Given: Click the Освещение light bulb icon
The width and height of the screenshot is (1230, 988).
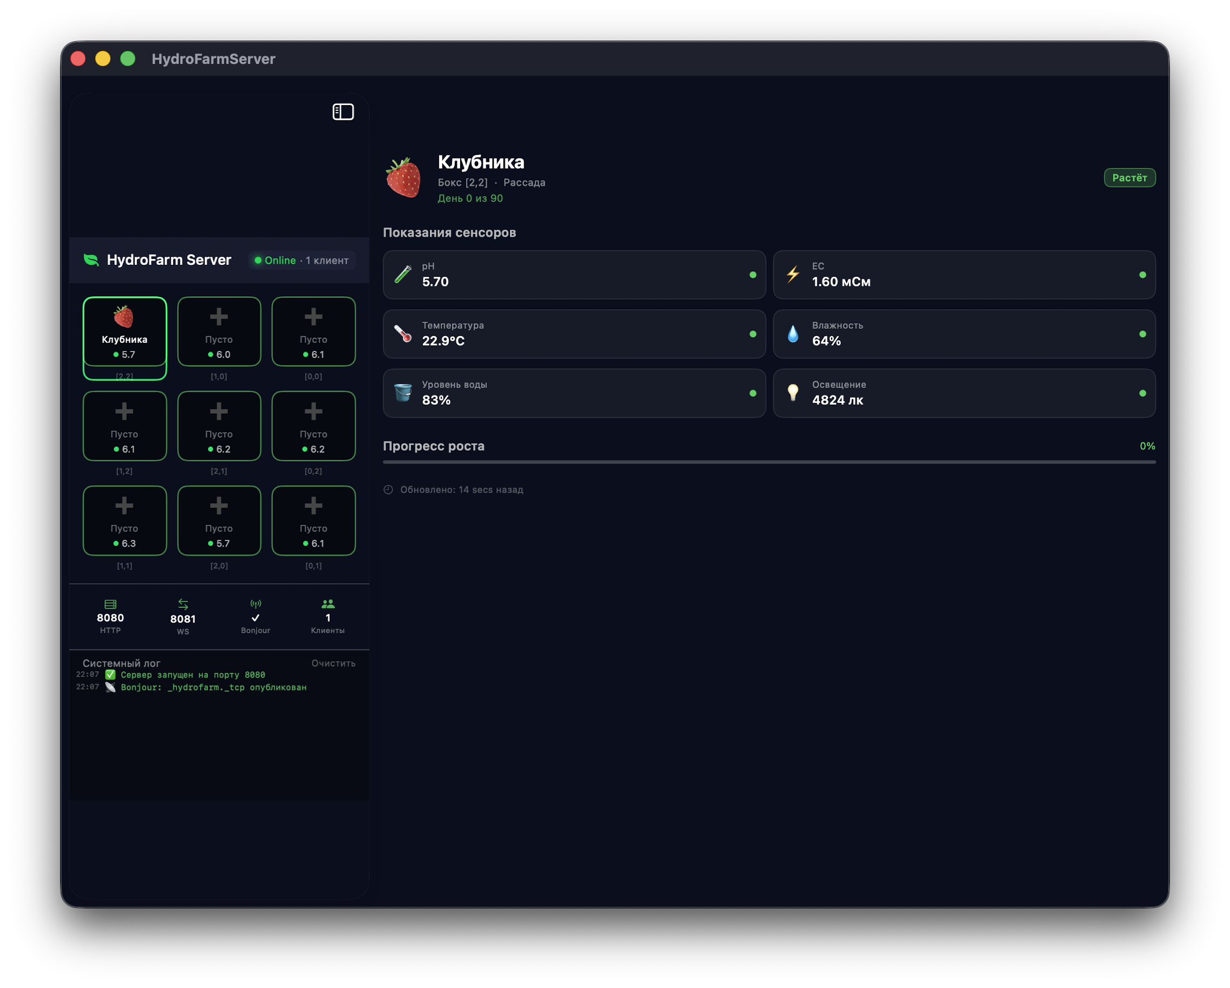Looking at the screenshot, I should (x=793, y=393).
